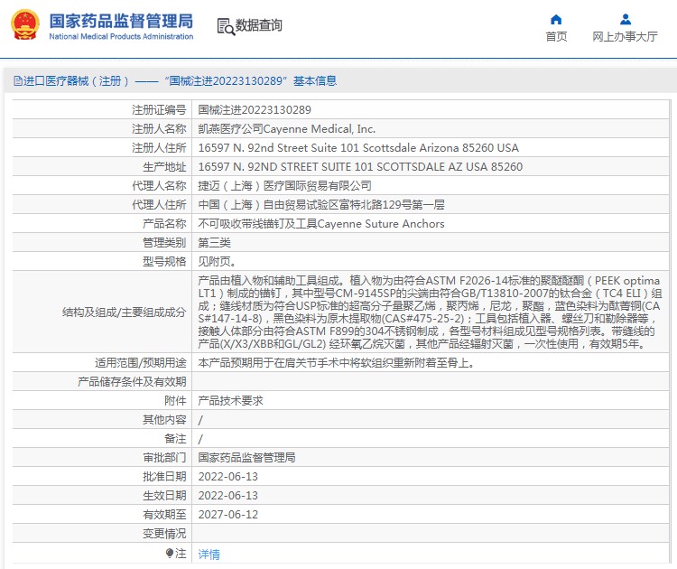The height and width of the screenshot is (569, 677).
Task: Click the user icon above 网上办事大厅
Action: coord(626,20)
